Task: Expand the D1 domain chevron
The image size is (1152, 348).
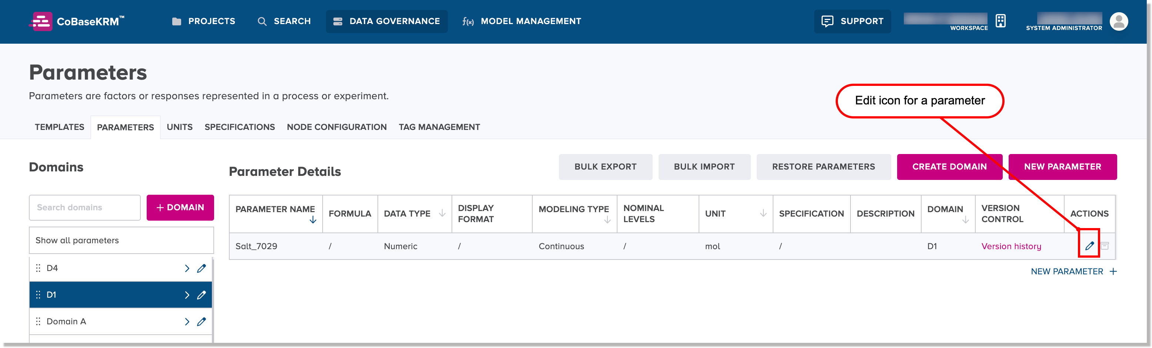Action: [187, 295]
